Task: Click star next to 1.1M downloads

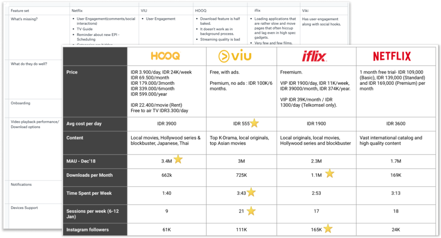Action: 330,173
